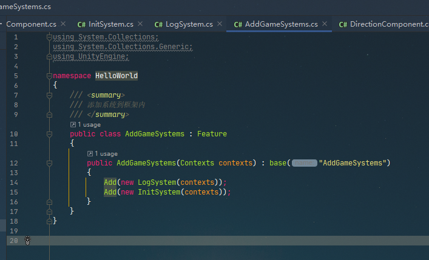Click fold end marker at line 9

point(49,115)
